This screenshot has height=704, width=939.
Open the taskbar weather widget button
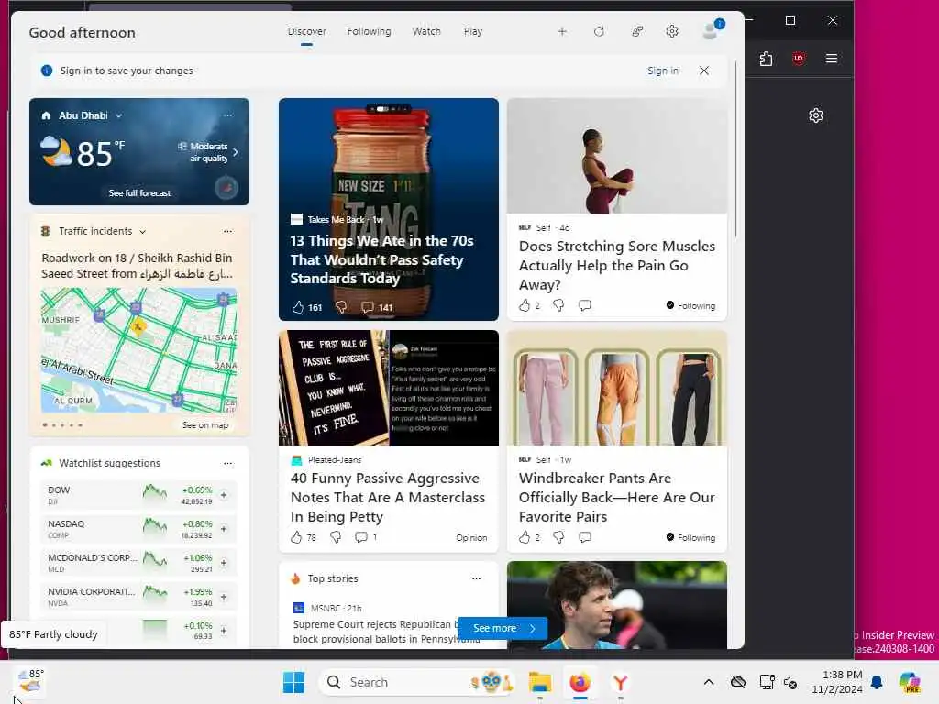point(30,681)
